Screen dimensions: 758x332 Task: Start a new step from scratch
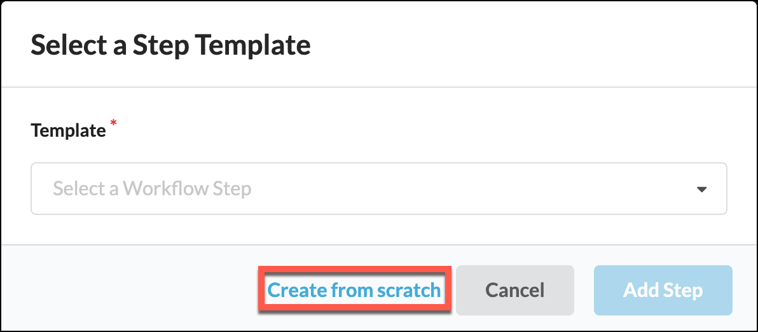(x=354, y=291)
